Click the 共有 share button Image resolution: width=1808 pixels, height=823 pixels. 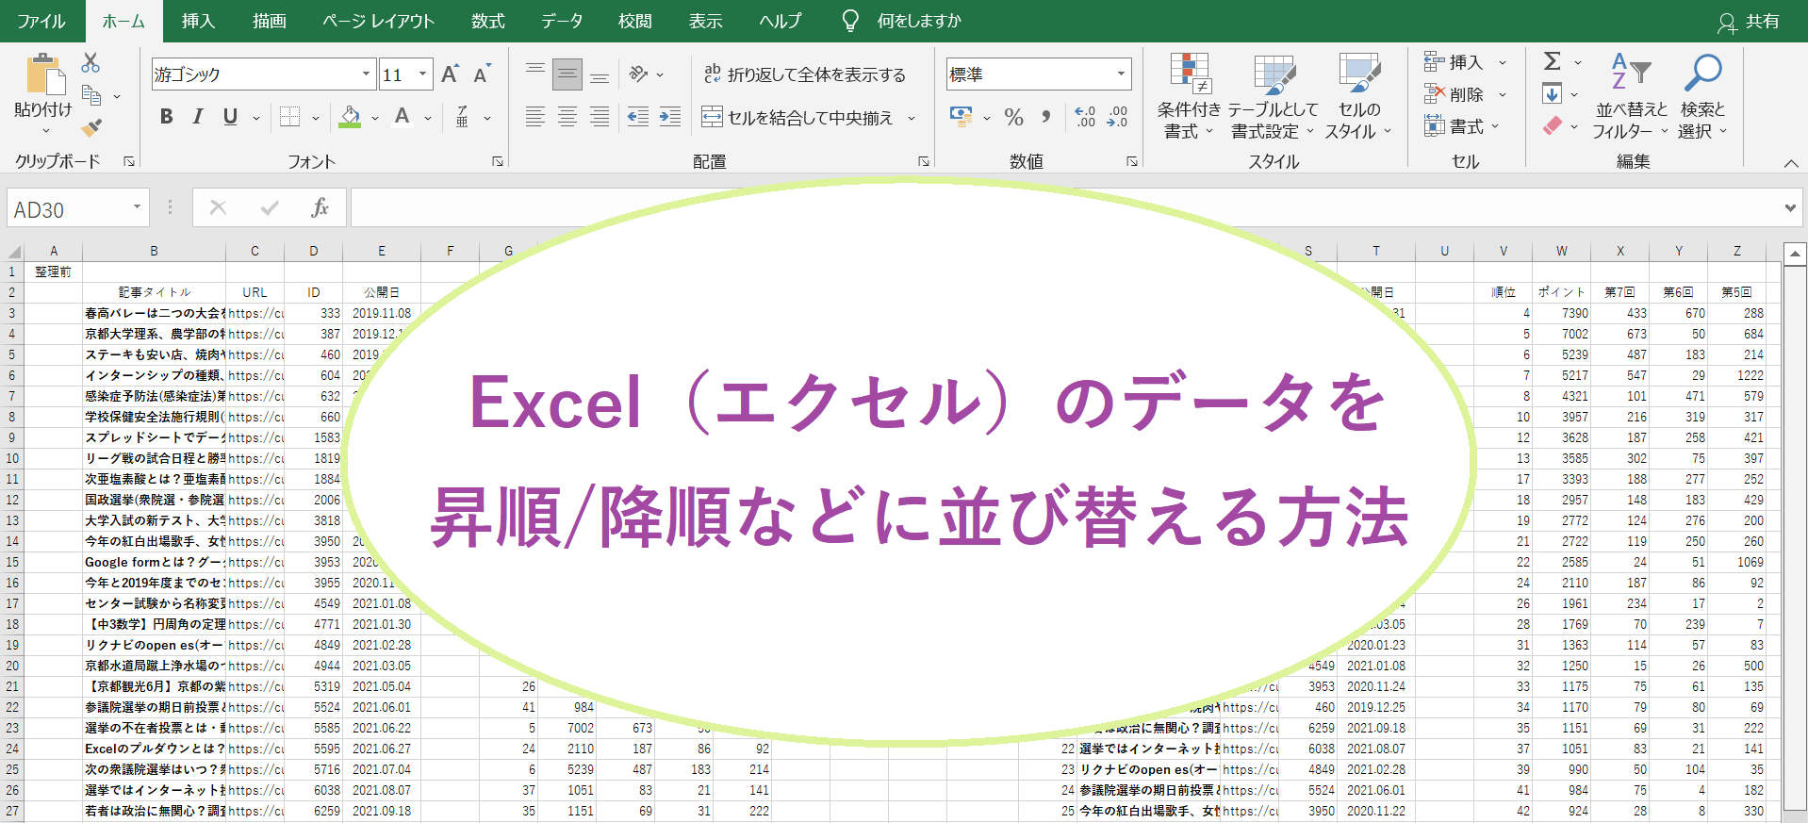[1749, 22]
